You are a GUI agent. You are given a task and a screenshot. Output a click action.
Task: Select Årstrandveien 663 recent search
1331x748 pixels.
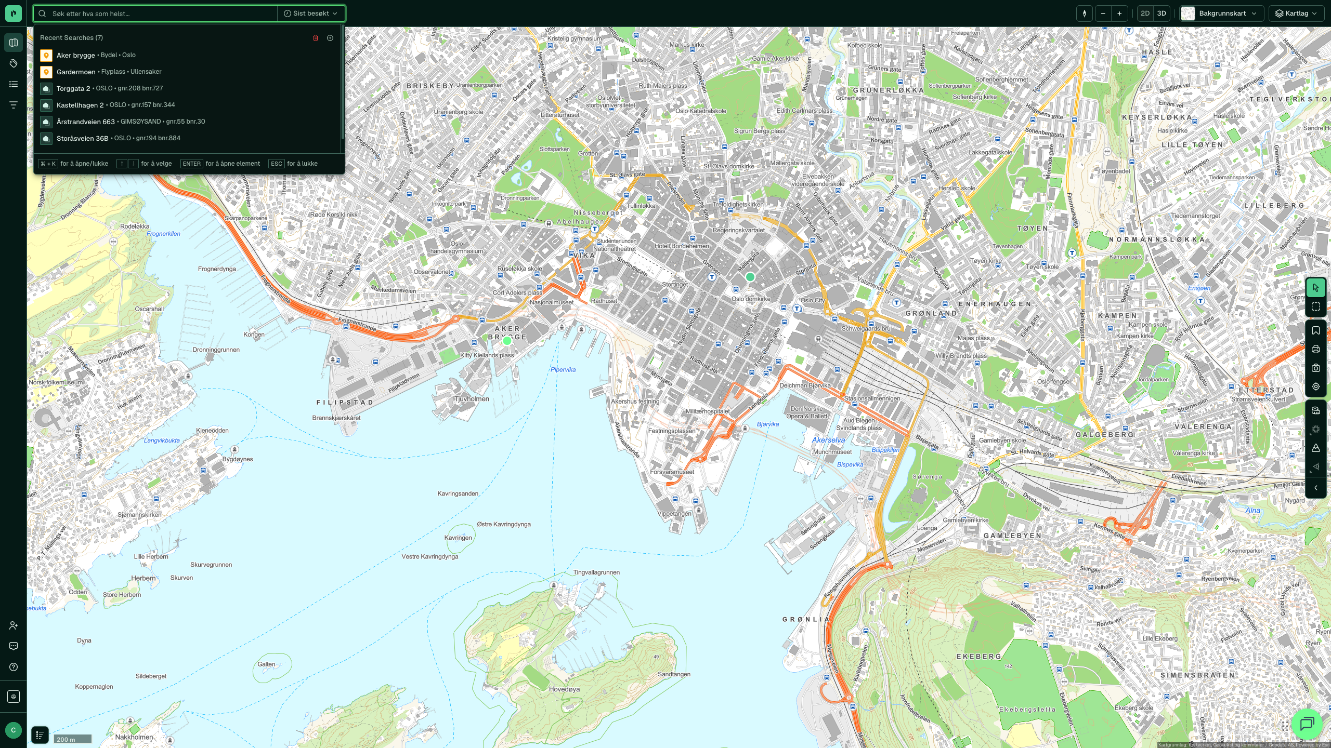(187, 122)
